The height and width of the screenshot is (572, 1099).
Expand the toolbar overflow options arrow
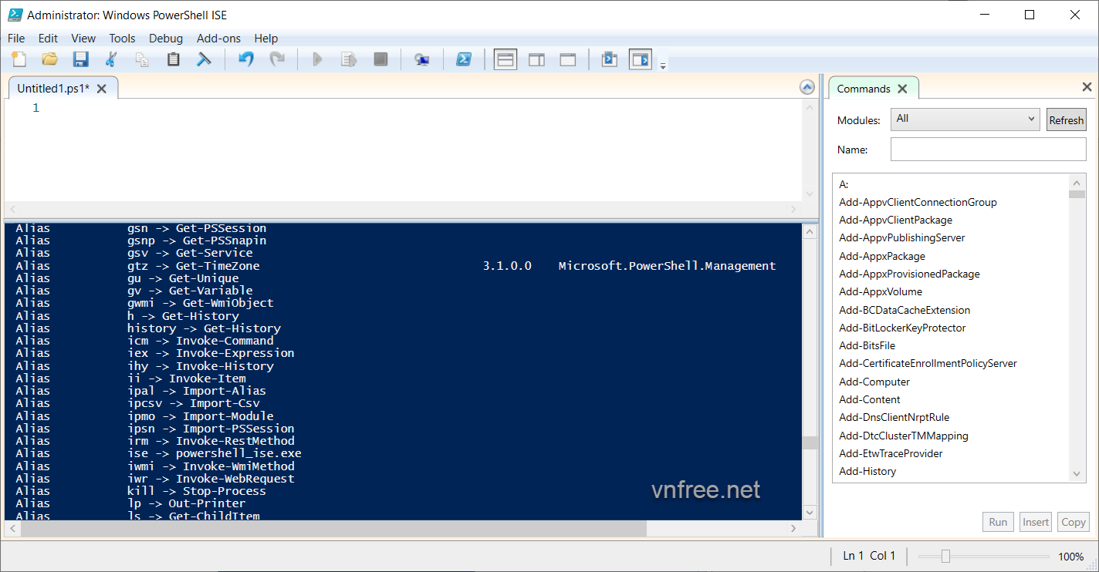(663, 67)
